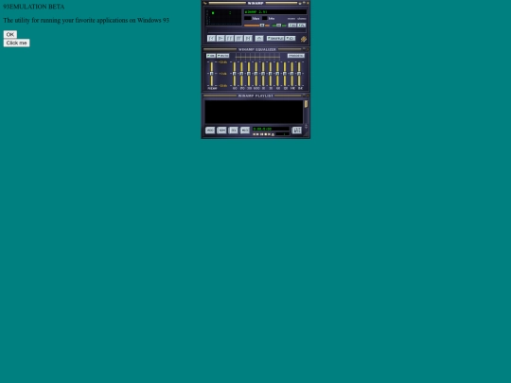Viewport: 511px width, 383px height.
Task: Click the 60 Hz equalizer band slider
Action: coord(235,74)
